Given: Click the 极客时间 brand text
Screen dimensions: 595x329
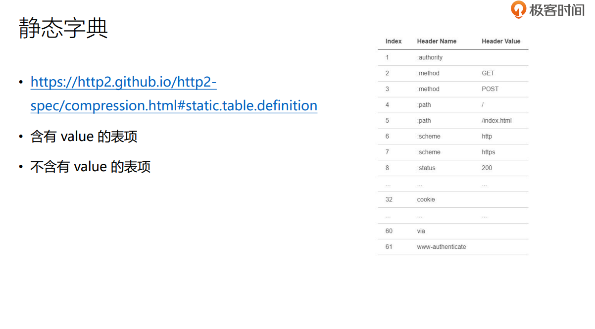Looking at the screenshot, I should point(557,10).
